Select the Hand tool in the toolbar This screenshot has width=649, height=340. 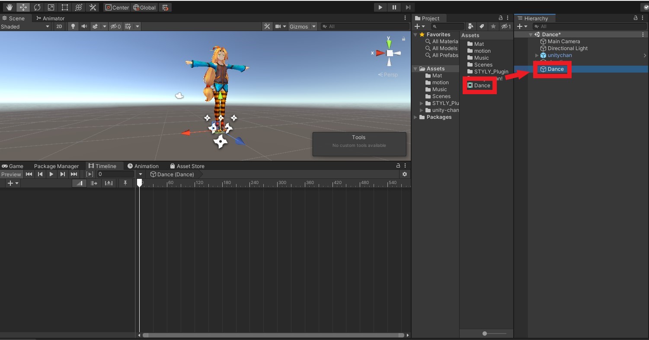(x=10, y=7)
